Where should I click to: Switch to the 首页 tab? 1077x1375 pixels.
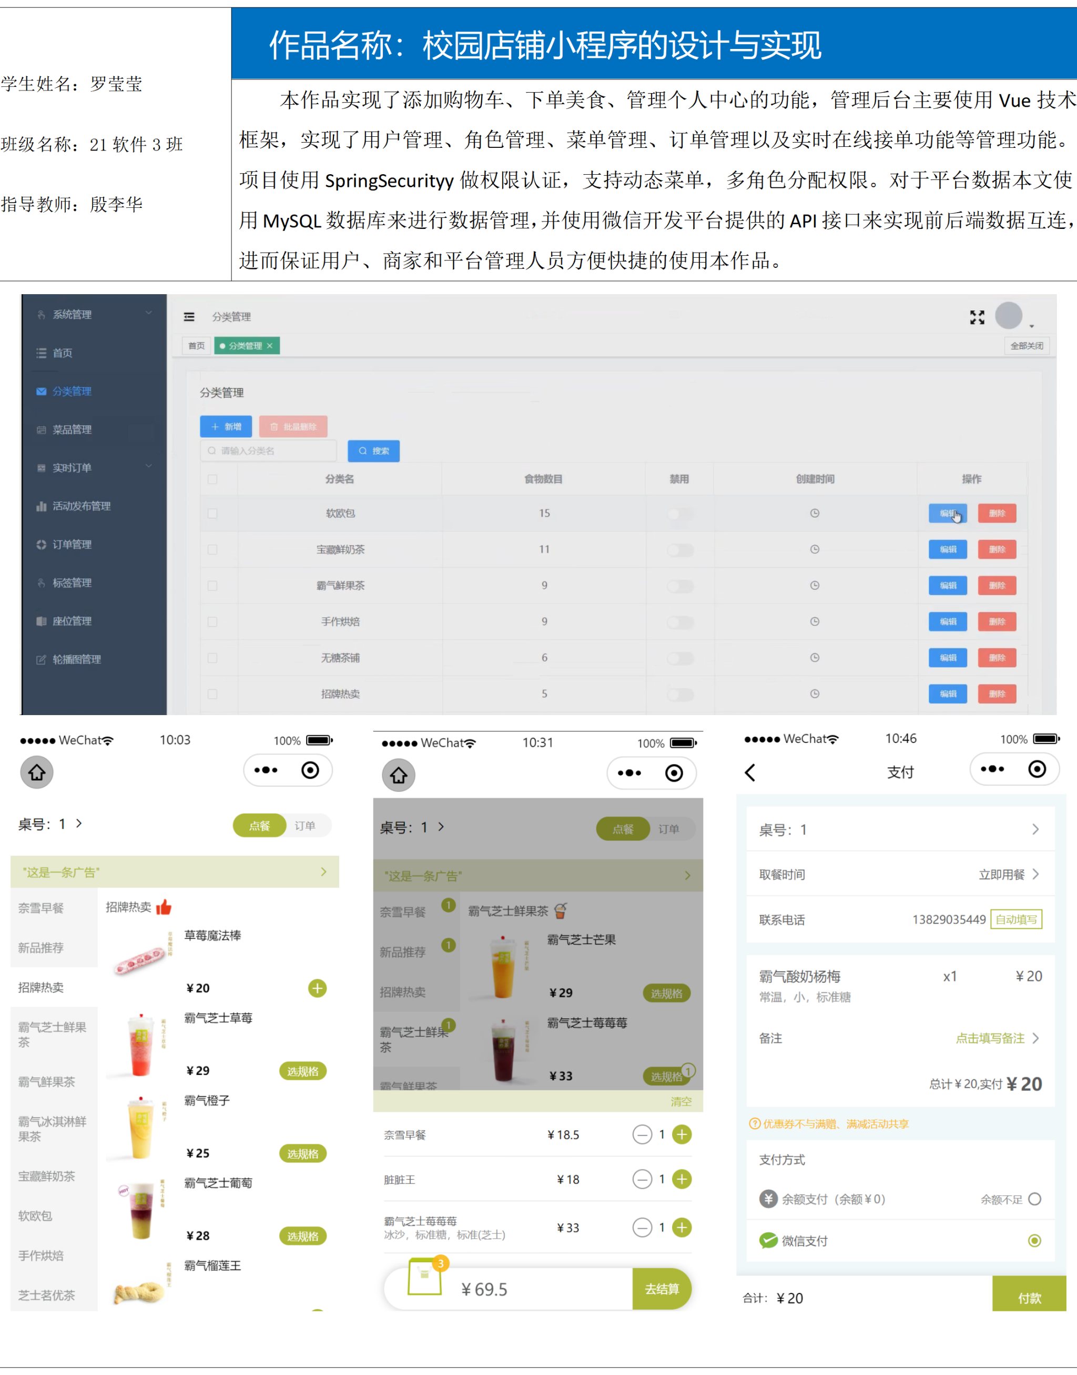[x=197, y=346]
